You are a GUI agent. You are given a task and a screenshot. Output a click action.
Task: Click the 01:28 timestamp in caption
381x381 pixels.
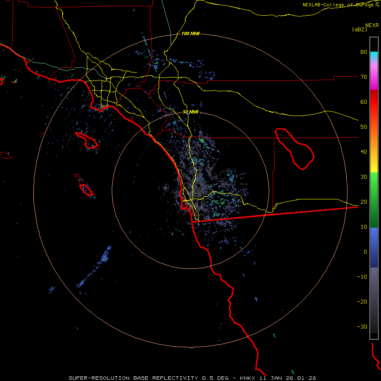(307, 378)
